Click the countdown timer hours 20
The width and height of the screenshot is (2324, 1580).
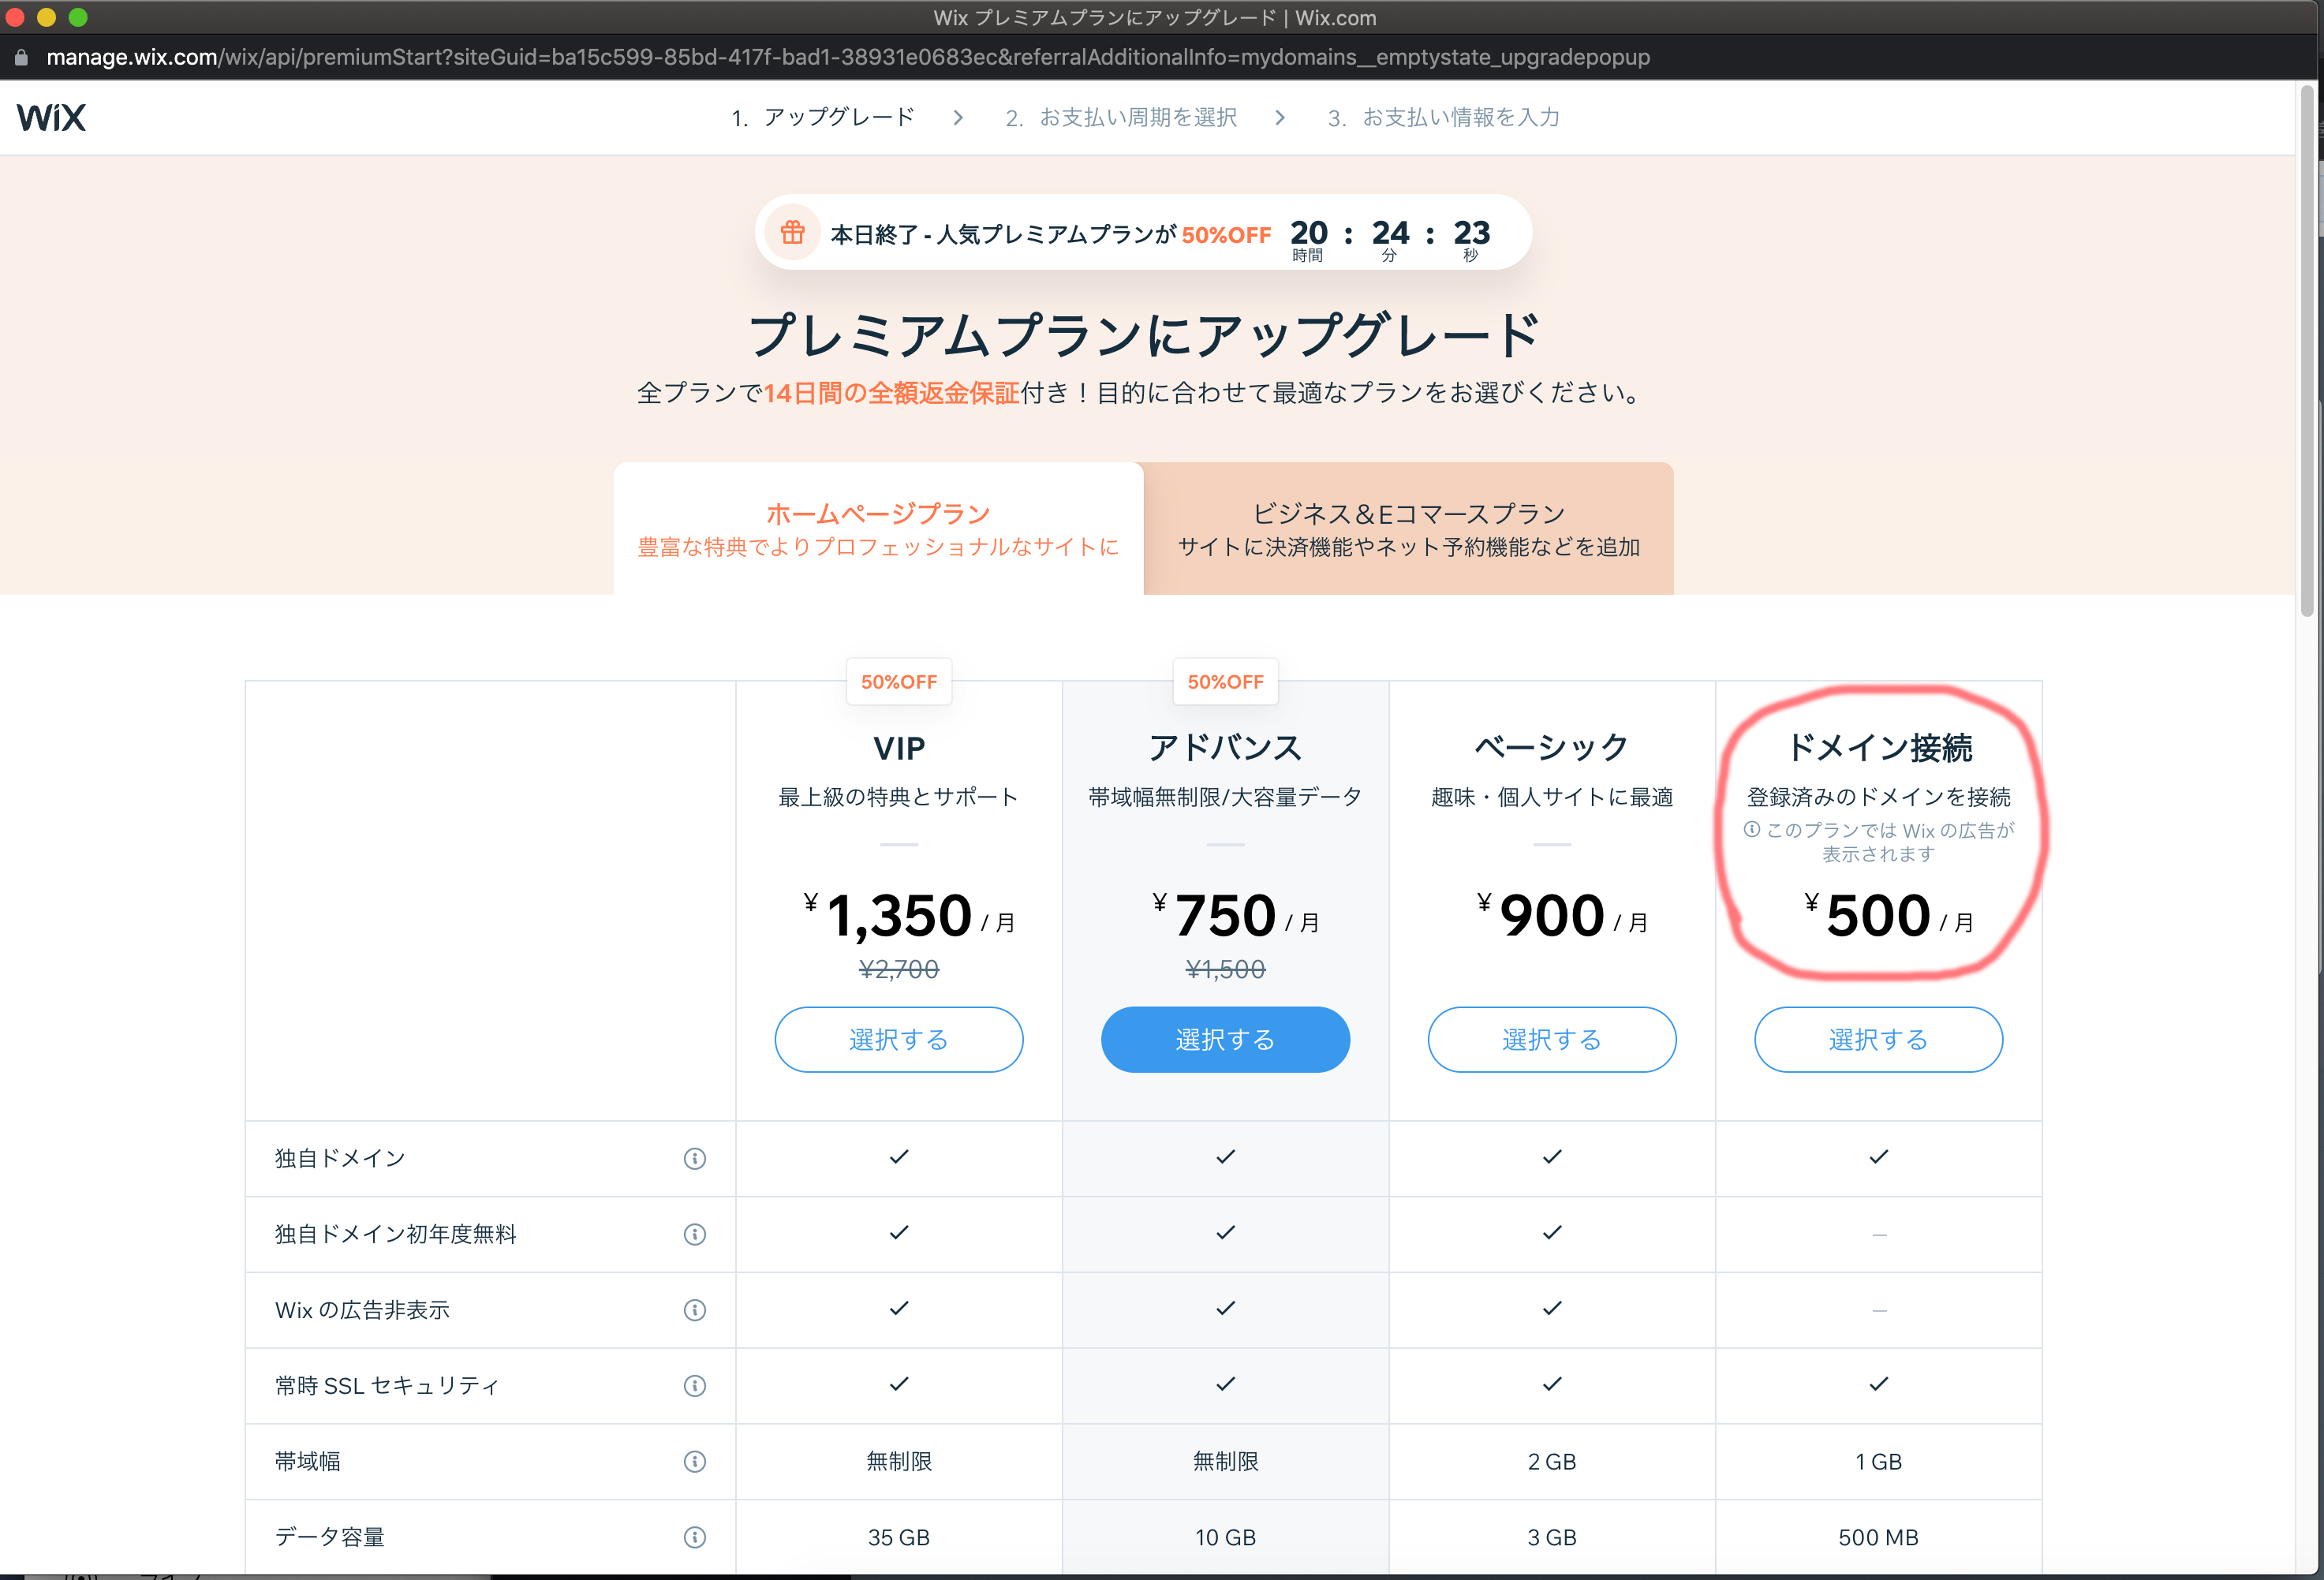(1308, 233)
